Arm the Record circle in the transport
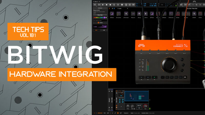Viewport: 205px width, 115px height. click(110, 5)
